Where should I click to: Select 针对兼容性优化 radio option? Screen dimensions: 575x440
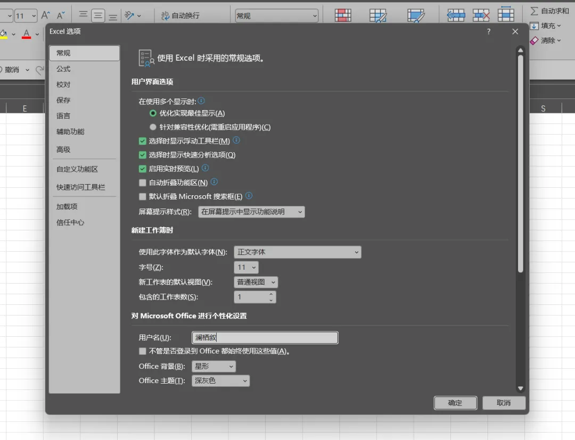click(153, 127)
